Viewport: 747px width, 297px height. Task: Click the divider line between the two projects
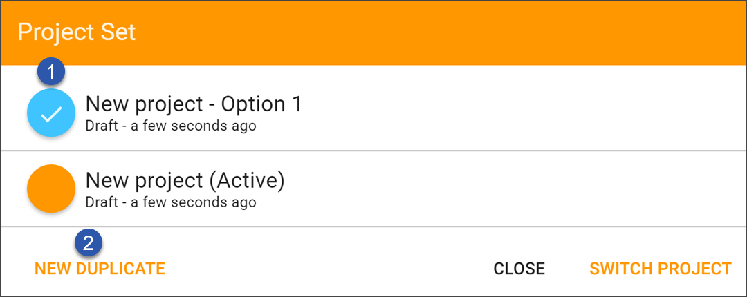(373, 151)
